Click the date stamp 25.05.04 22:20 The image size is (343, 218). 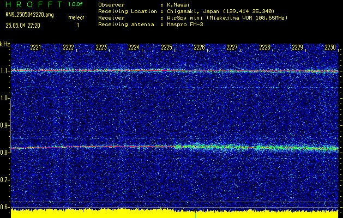23,26
